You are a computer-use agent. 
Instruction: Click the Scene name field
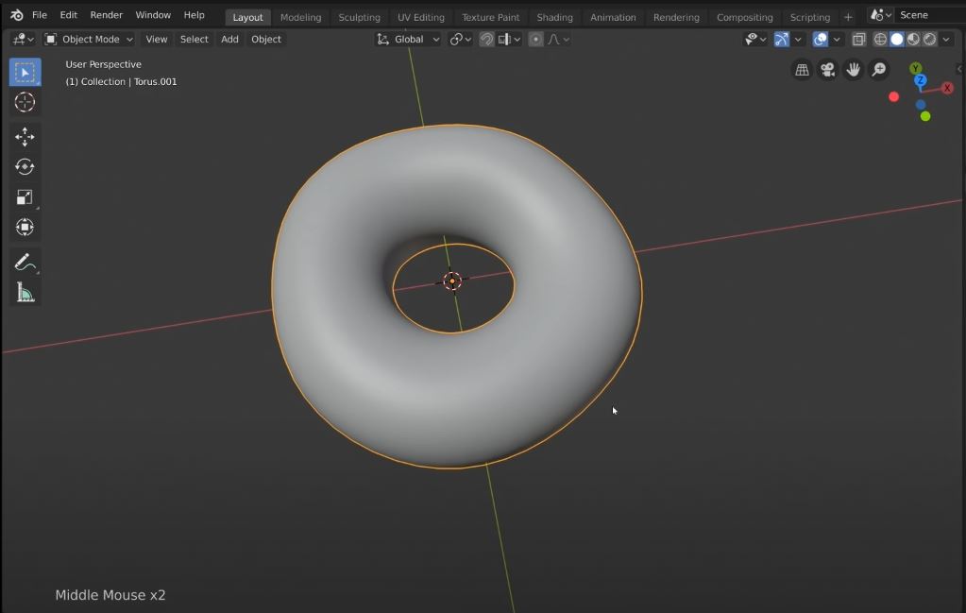[929, 15]
